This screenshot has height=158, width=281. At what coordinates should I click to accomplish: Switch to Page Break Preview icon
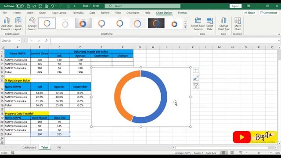(x=240, y=153)
